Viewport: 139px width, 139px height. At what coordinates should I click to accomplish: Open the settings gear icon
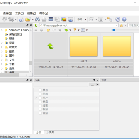point(118,19)
